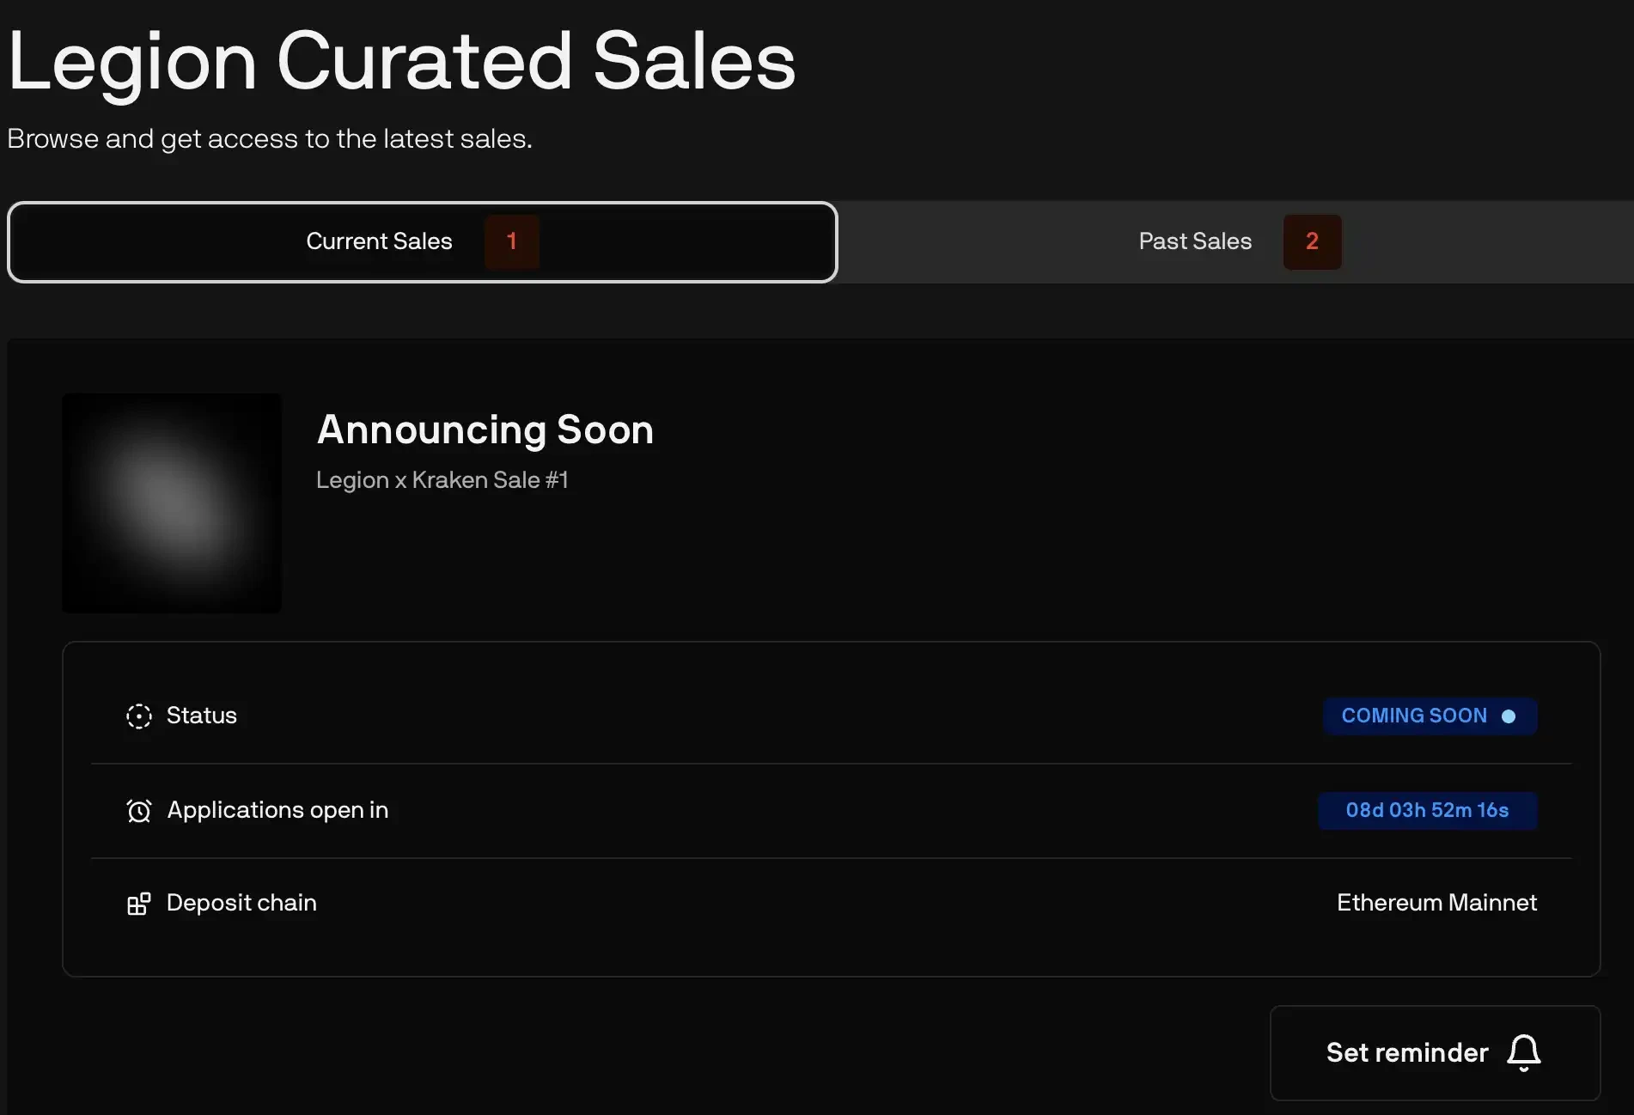1634x1115 pixels.
Task: Click the dashed-circle Status icon
Action: (138, 716)
